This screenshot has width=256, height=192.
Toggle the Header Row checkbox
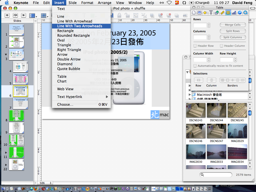pos(195,46)
